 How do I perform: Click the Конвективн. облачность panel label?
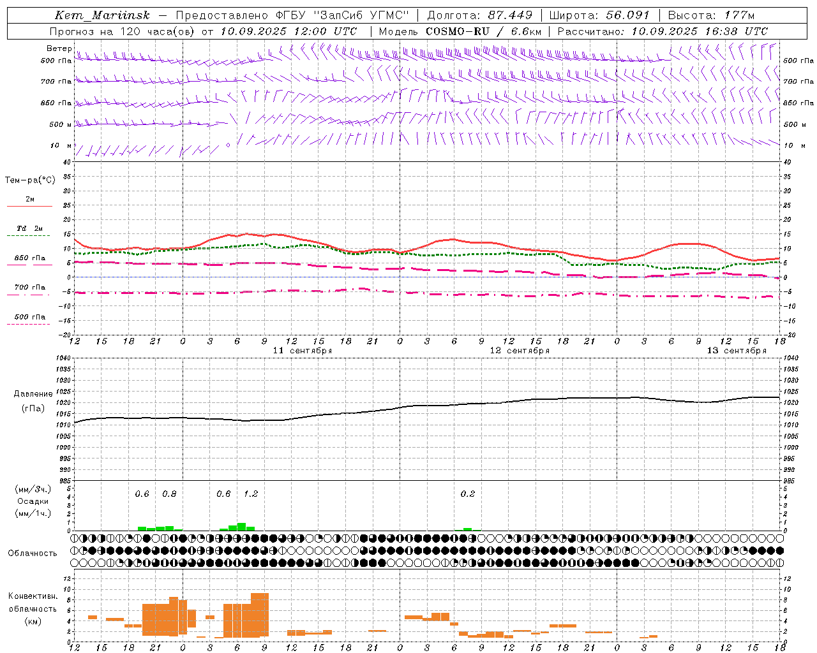pos(33,609)
